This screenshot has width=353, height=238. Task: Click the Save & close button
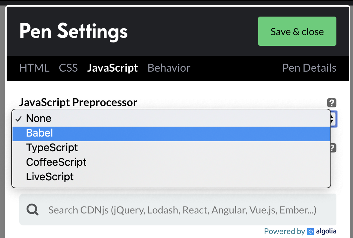coord(297,31)
